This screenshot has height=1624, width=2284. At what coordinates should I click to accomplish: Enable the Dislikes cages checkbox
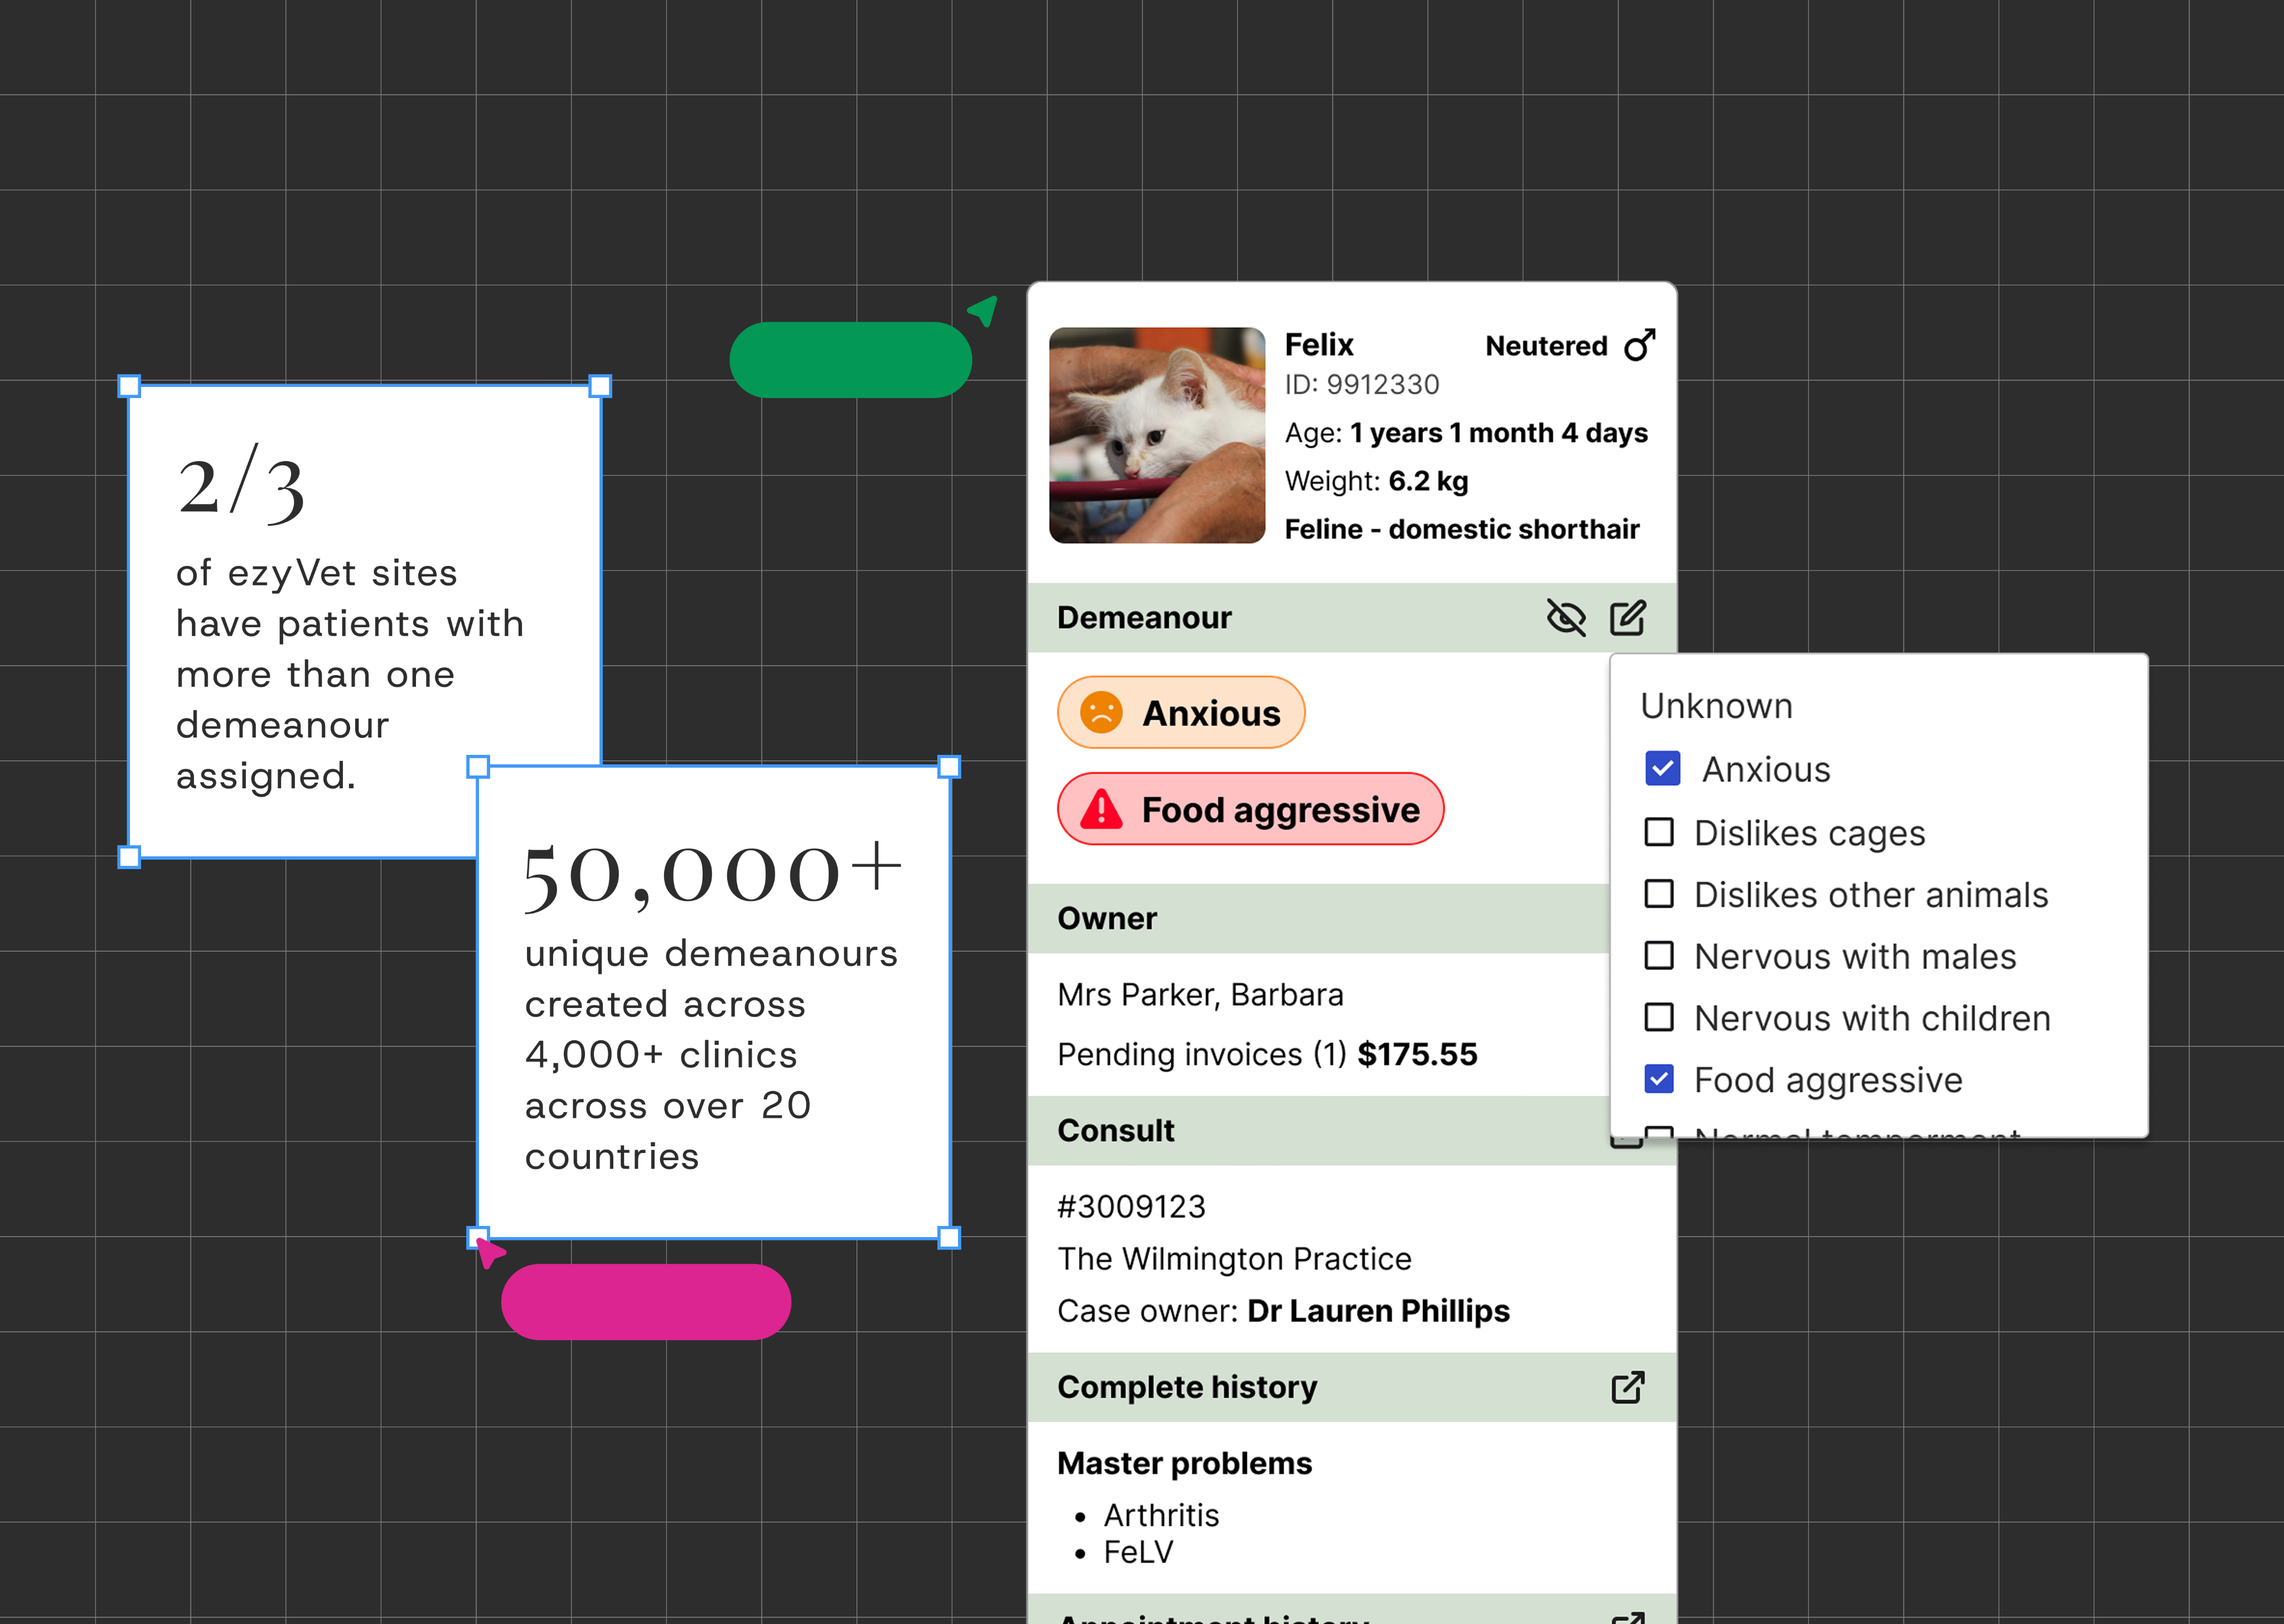pos(1659,832)
